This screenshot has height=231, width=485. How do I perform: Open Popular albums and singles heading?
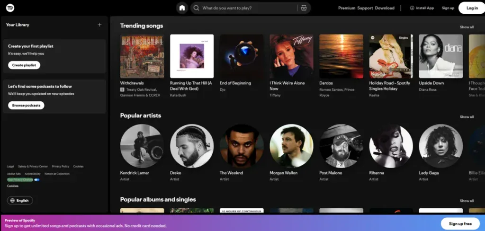click(x=158, y=199)
